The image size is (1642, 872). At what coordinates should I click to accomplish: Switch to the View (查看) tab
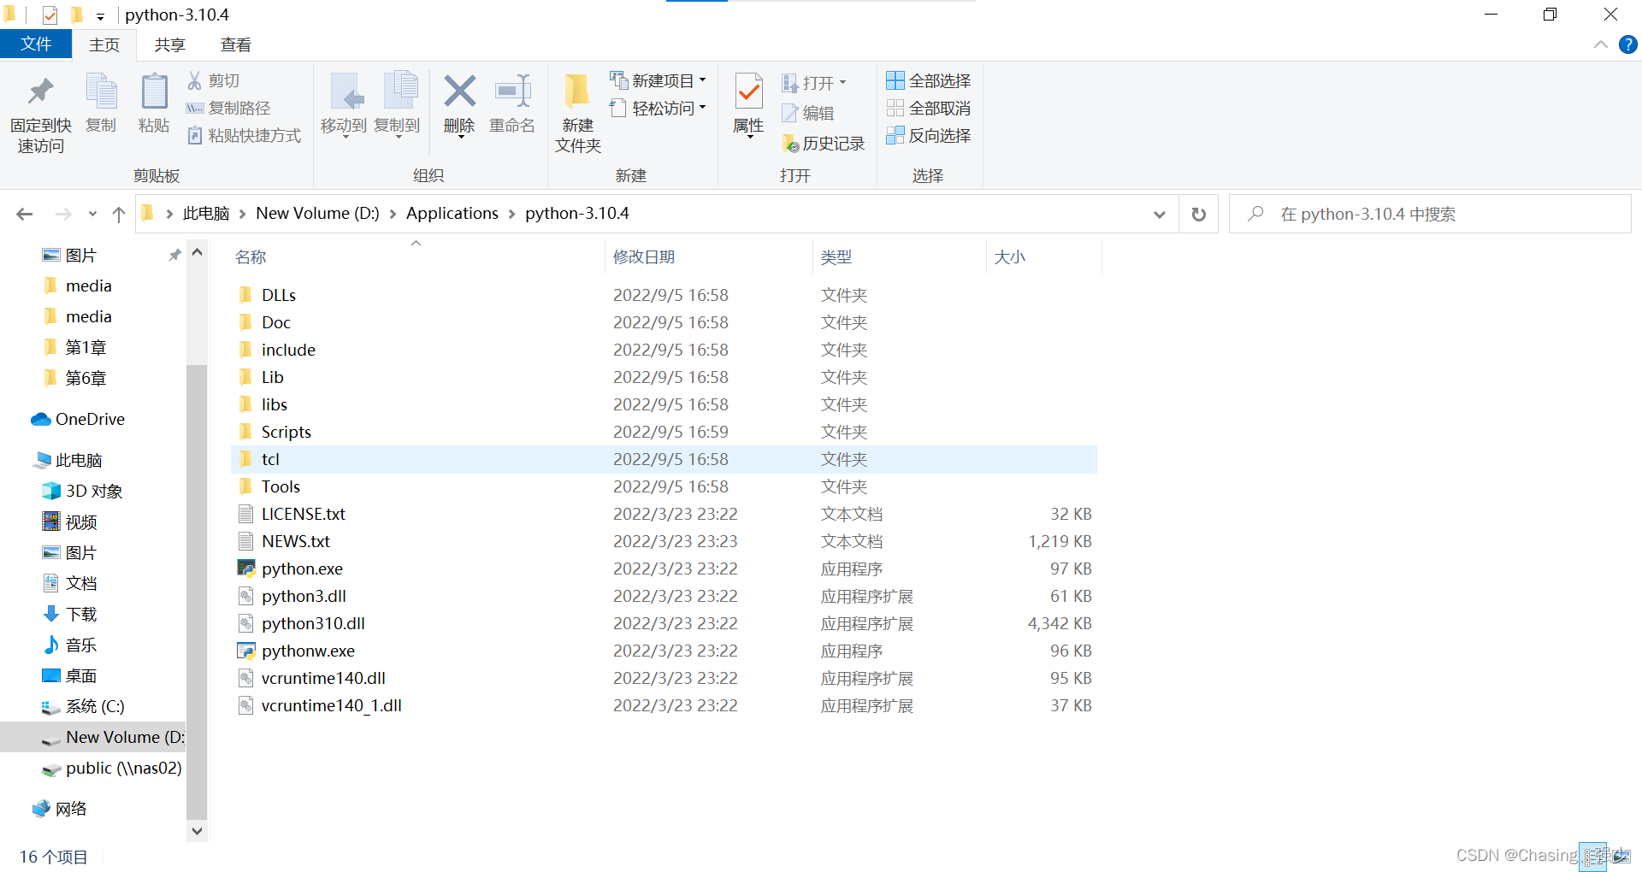tap(236, 44)
